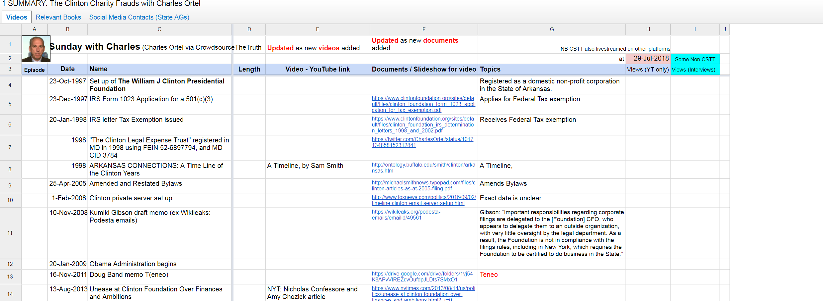Viewport: 823px width, 301px height.
Task: Click 'Sunday with Charles' title cell
Action: point(155,47)
